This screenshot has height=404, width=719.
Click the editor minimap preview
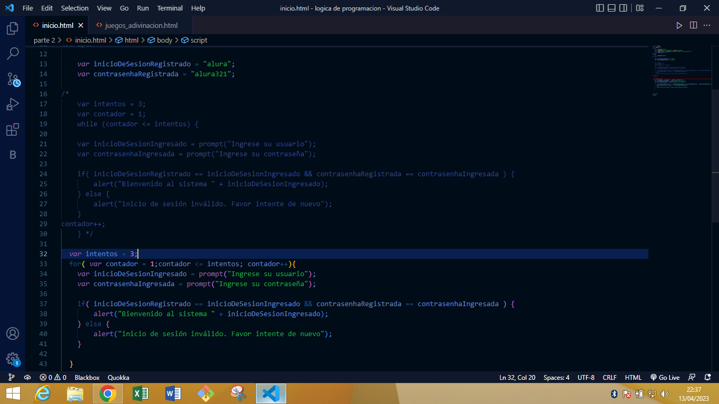click(x=682, y=71)
